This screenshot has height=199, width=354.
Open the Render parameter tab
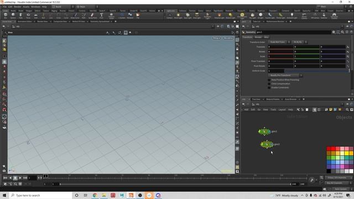258,37
